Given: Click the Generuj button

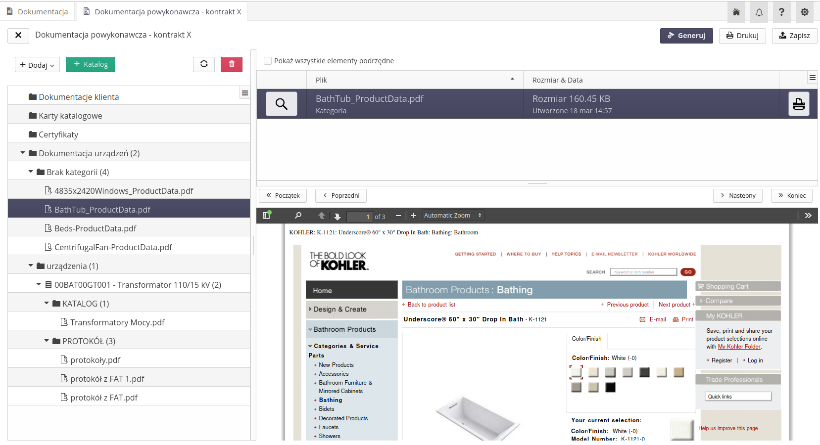Looking at the screenshot, I should (686, 36).
